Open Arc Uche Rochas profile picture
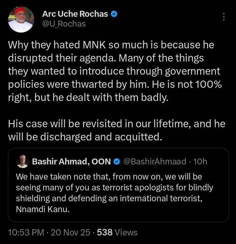Screen dimensions: 236x244 [21, 20]
